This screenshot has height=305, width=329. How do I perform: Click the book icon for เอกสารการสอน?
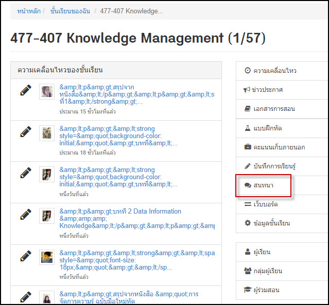click(x=248, y=109)
